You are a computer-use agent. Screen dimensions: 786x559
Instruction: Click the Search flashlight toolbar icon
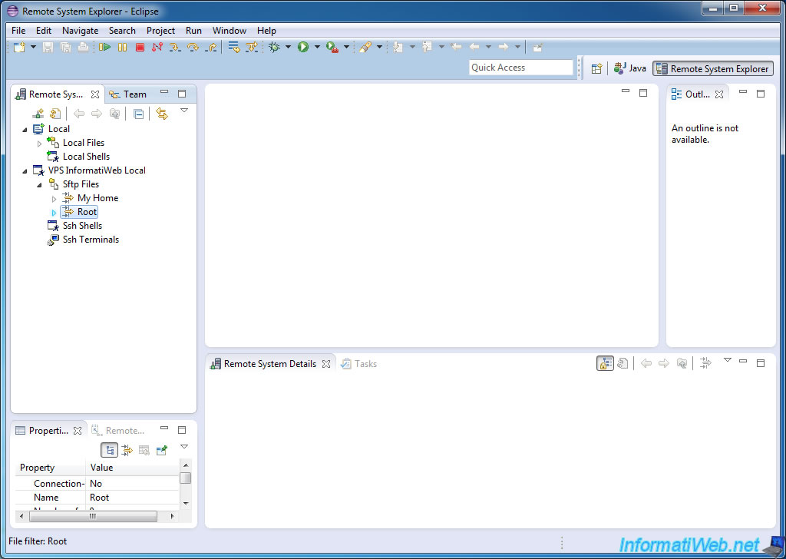(x=365, y=47)
